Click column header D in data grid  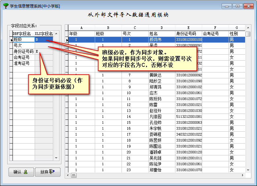(x=162, y=28)
